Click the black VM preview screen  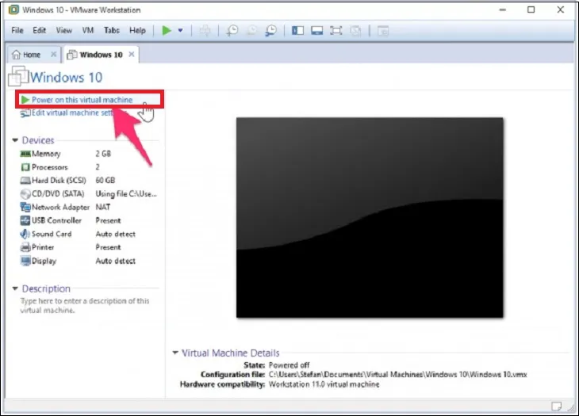point(370,218)
